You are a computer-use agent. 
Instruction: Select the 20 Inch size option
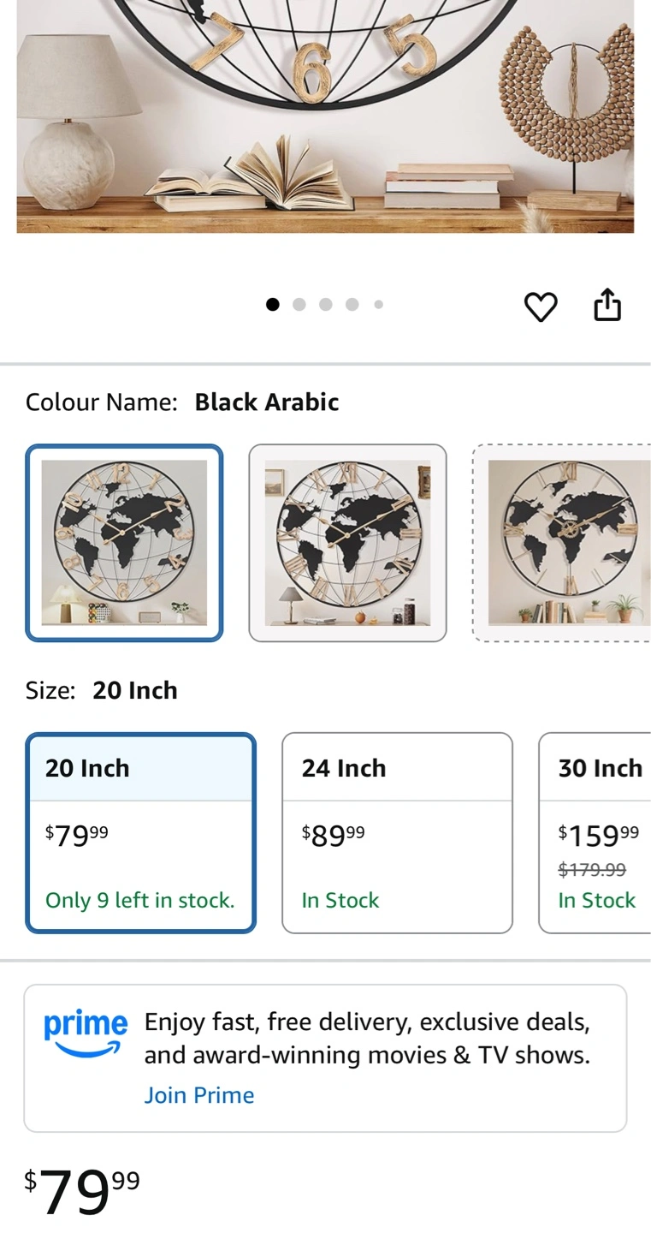(x=141, y=832)
